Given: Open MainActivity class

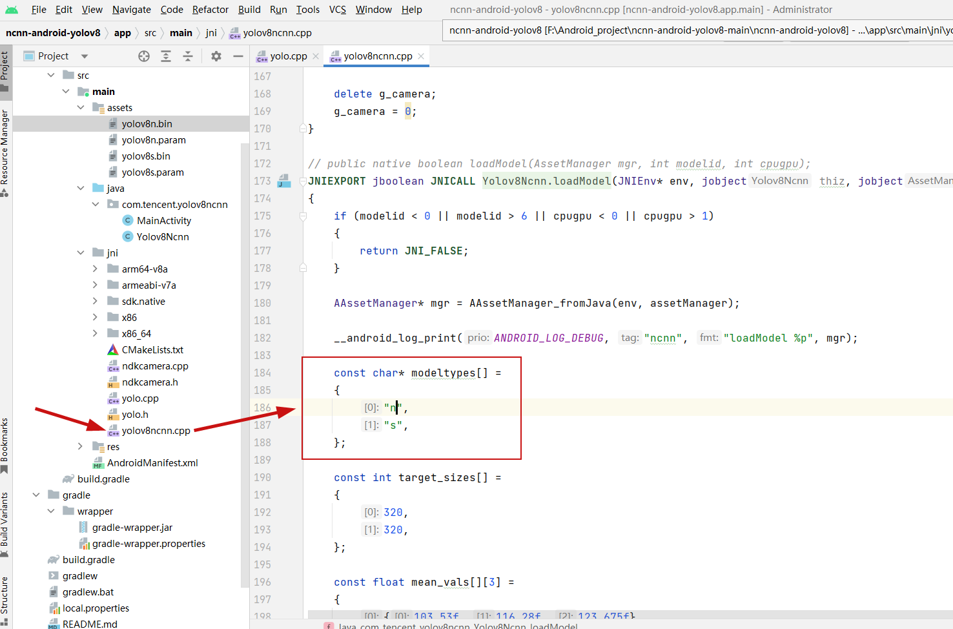Looking at the screenshot, I should pyautogui.click(x=164, y=221).
